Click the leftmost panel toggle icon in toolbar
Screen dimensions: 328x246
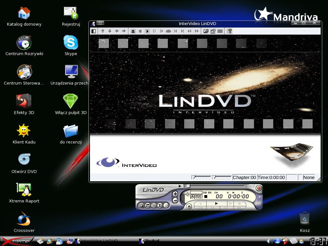pos(94,31)
